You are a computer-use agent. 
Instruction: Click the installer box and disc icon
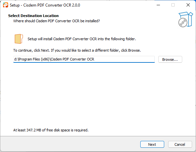click(186, 20)
